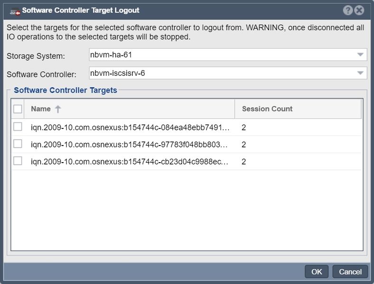Image resolution: width=374 pixels, height=284 pixels.
Task: Toggle the select-all checkbox in table header
Action: point(18,109)
